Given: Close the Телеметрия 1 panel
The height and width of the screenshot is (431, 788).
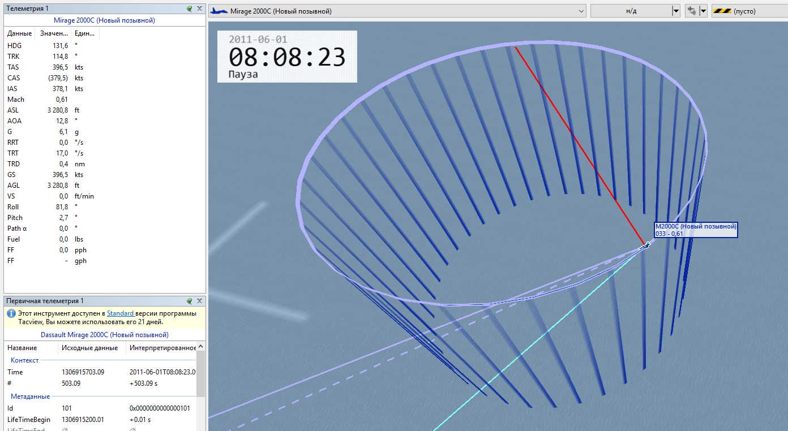Looking at the screenshot, I should [x=199, y=9].
